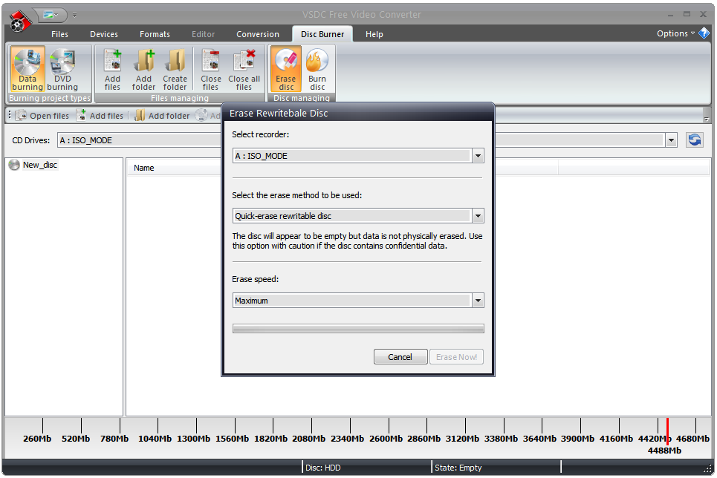The height and width of the screenshot is (478, 717).
Task: Switch to the Disc Burner tab
Action: point(322,34)
